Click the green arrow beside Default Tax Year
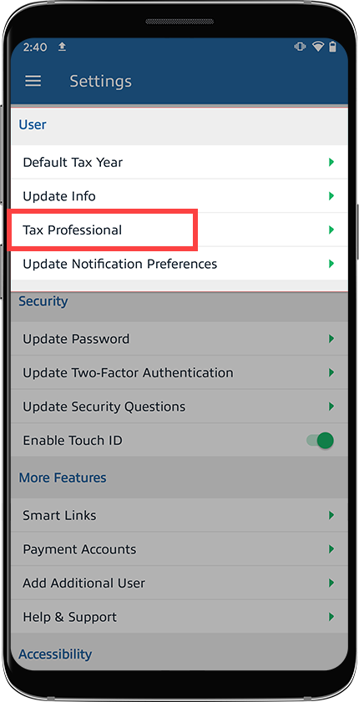This screenshot has width=359, height=702. [x=331, y=162]
